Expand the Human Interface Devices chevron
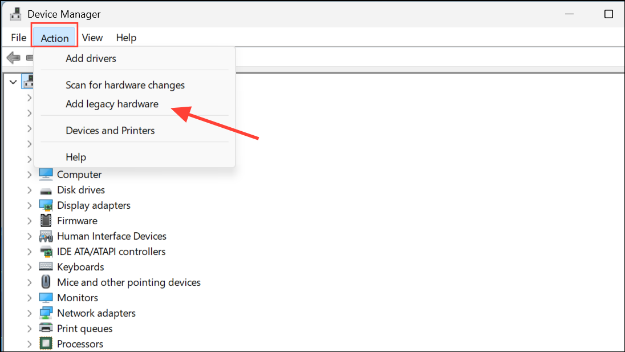625x352 pixels. pos(30,236)
